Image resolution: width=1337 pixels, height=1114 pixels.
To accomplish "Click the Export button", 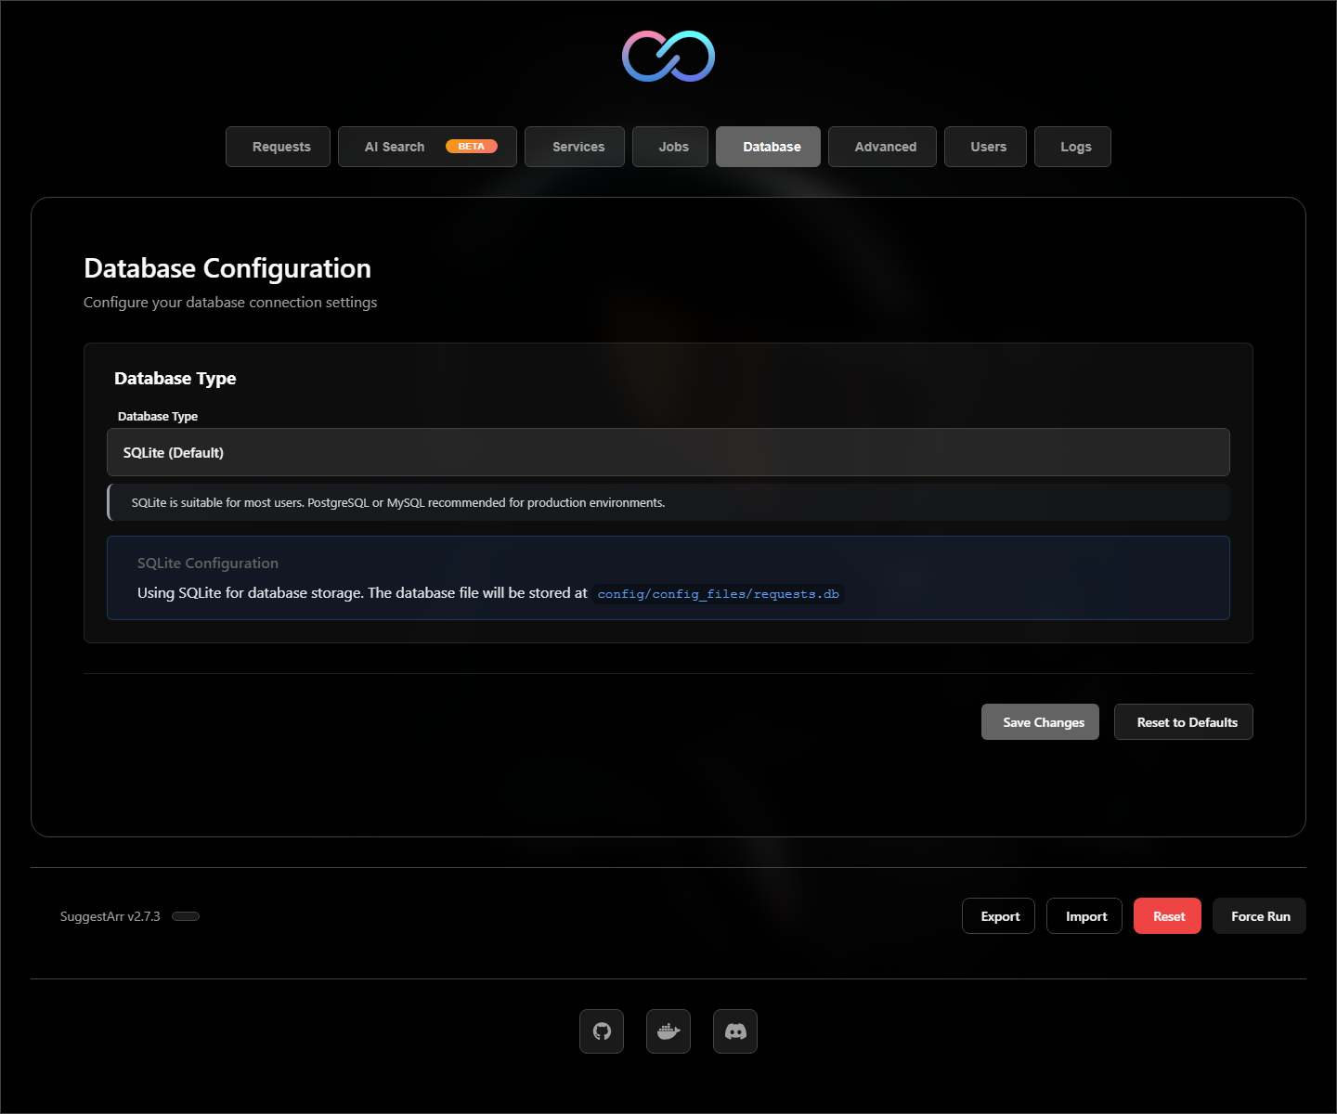I will click(998, 916).
